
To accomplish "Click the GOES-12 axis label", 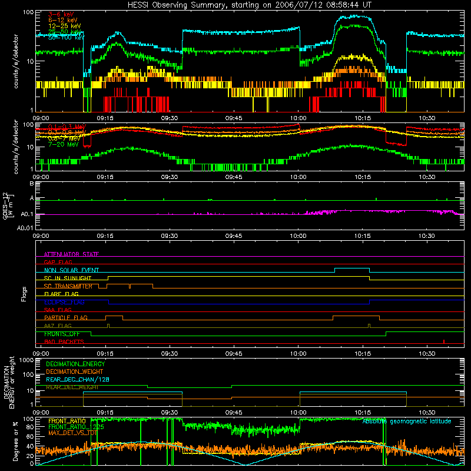I will [x=8, y=205].
